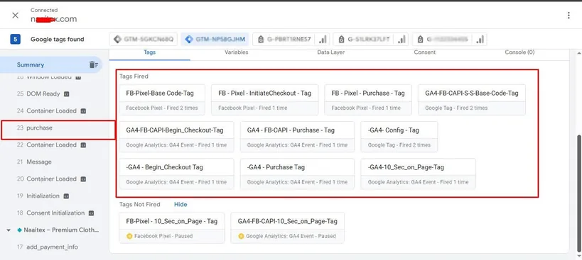Open the three-dot more options menu

tap(568, 15)
